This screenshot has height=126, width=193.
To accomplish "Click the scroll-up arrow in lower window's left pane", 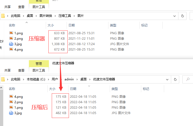I will point(1,88).
